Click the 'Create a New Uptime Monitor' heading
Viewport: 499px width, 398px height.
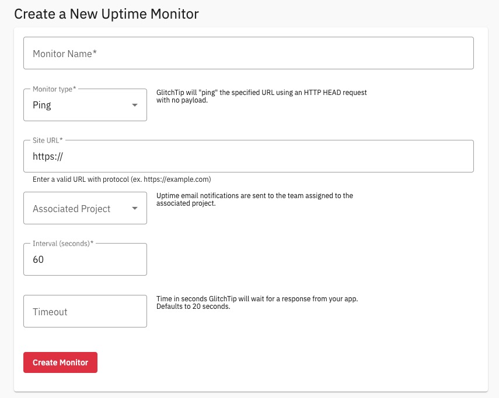[106, 14]
